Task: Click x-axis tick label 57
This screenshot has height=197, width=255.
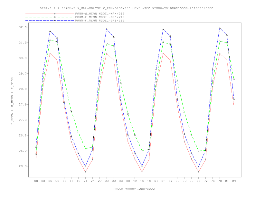Action: coord(170,181)
